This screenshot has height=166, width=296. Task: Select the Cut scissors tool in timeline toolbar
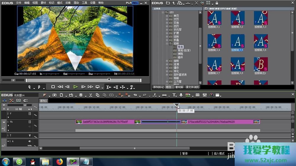coord(90,95)
